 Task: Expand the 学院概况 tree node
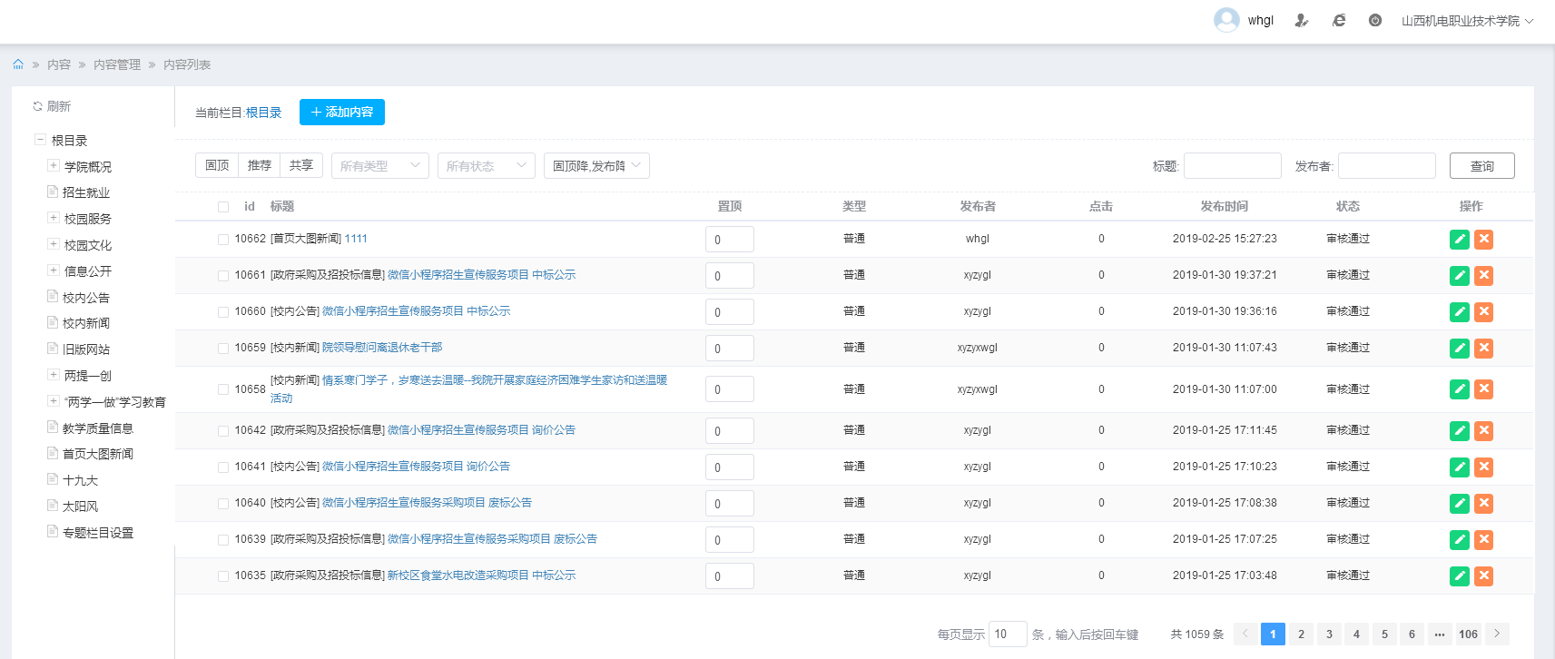tap(54, 166)
